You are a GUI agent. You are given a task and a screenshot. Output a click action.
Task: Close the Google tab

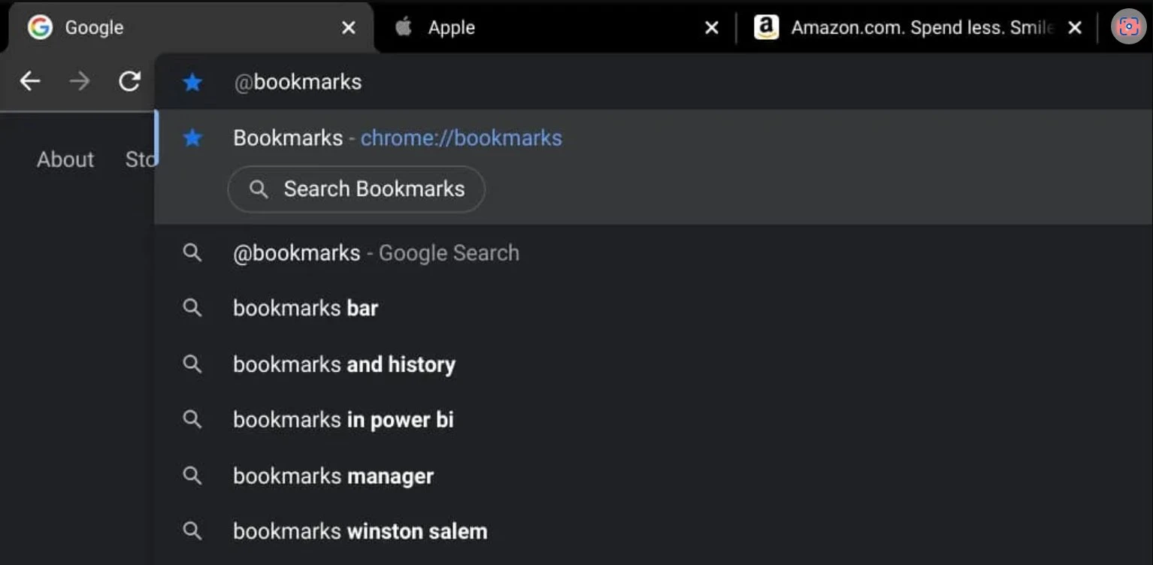(349, 28)
